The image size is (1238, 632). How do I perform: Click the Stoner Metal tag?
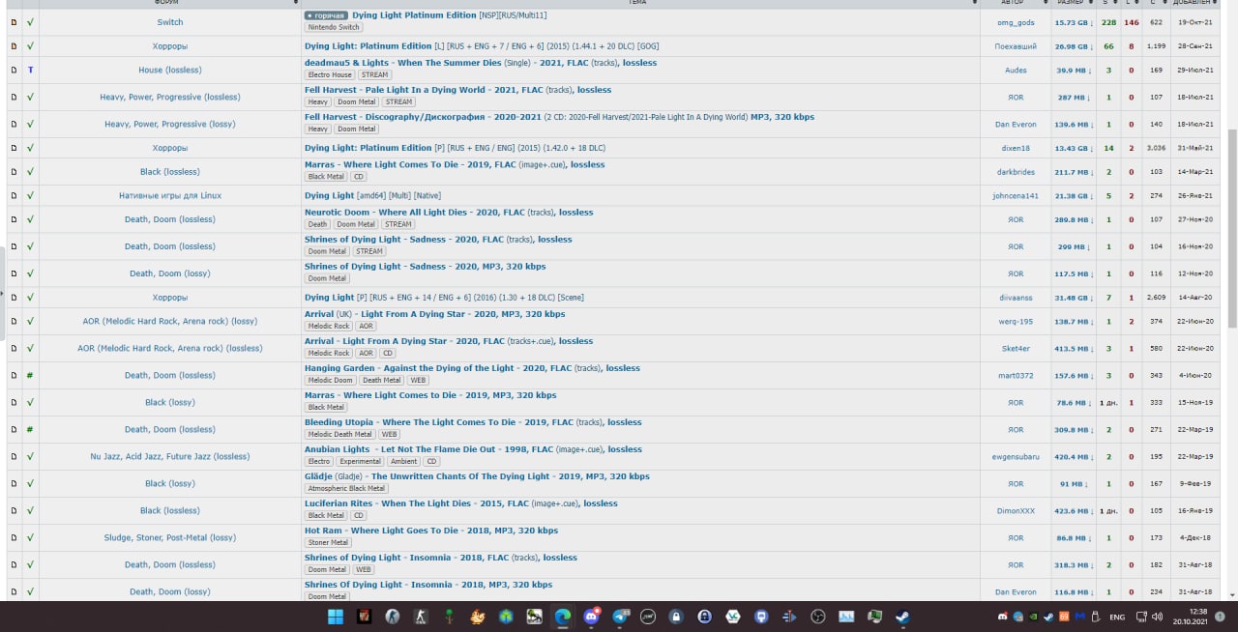click(x=328, y=542)
